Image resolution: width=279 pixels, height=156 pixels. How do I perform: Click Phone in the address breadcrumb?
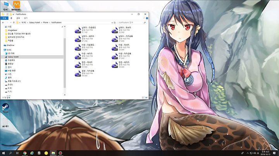click(x=46, y=22)
